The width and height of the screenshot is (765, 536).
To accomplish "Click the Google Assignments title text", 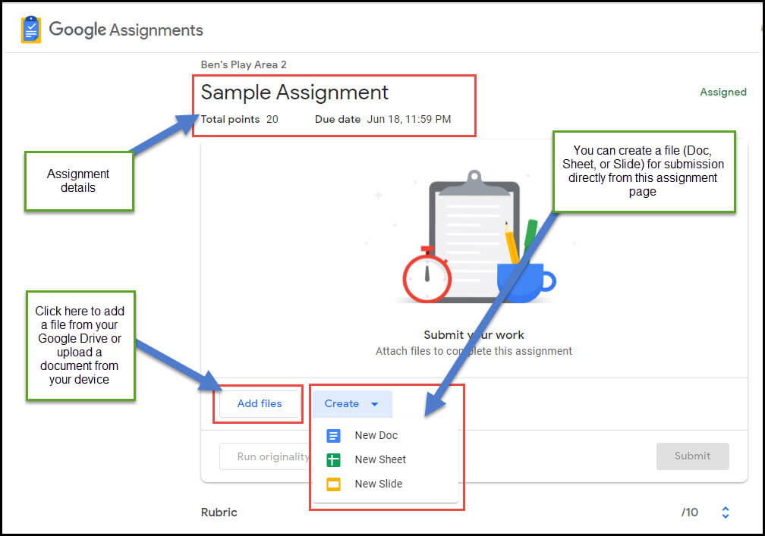I will click(x=126, y=30).
